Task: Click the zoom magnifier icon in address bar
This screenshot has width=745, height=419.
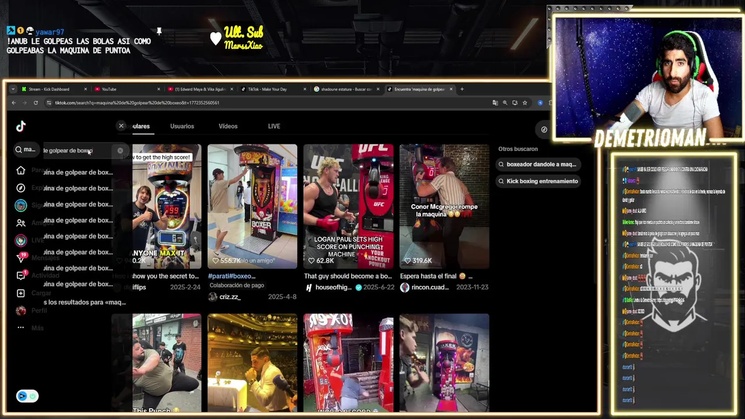Action: pos(505,103)
